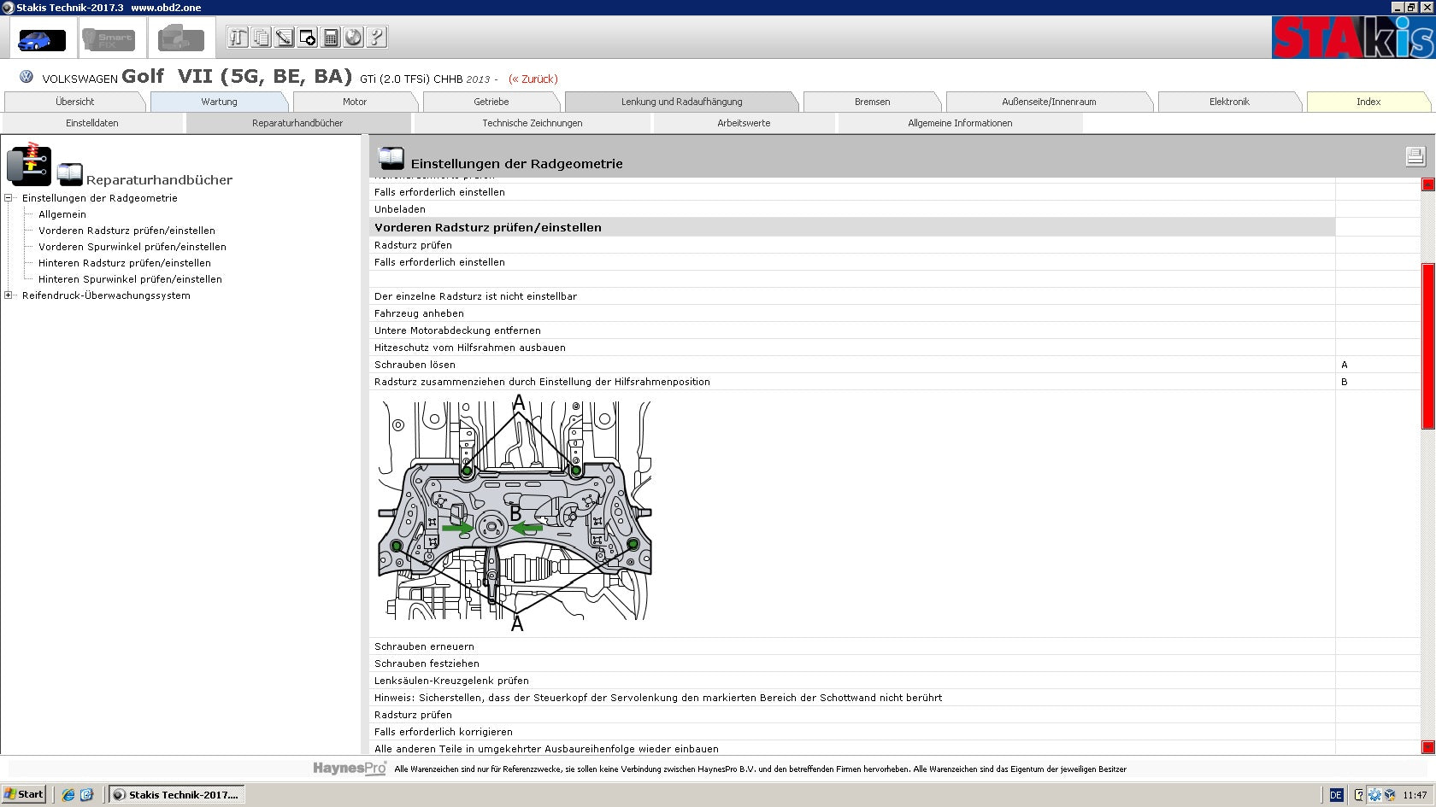Click the blue gear tray icon
1436x807 pixels.
pos(1374,794)
